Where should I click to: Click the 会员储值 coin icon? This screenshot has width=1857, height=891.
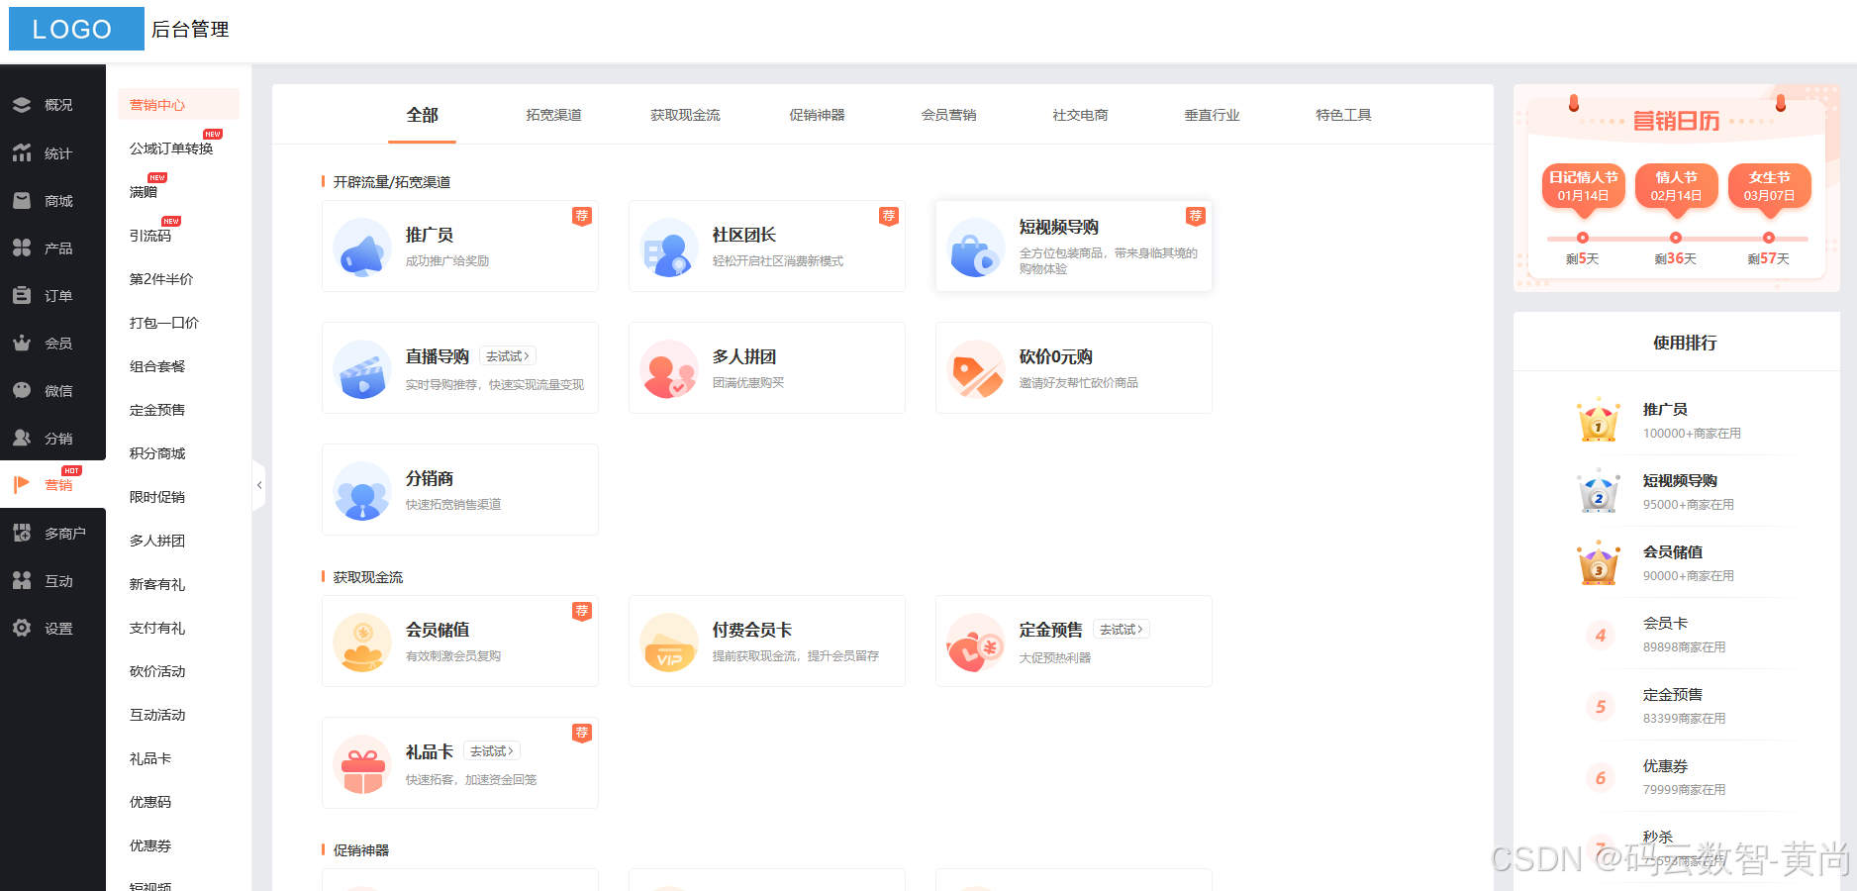(362, 643)
